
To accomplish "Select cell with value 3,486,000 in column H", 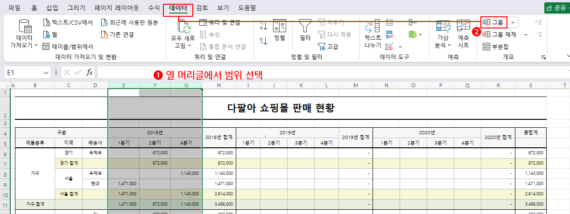I will 219,204.
